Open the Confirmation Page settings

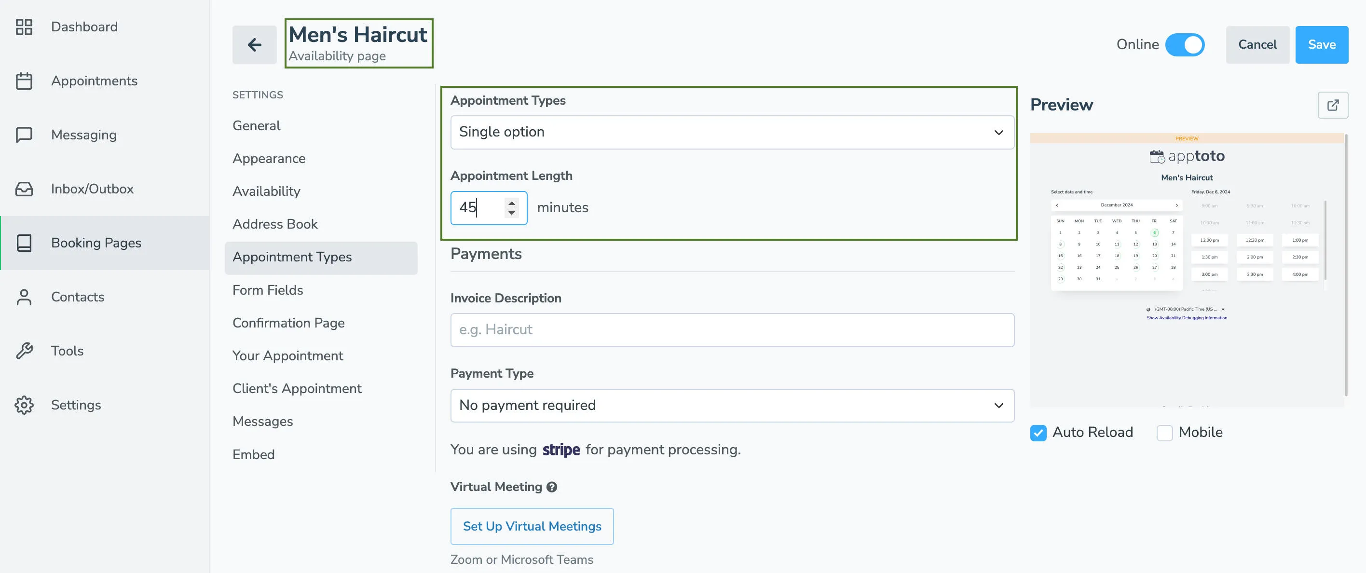tap(288, 322)
